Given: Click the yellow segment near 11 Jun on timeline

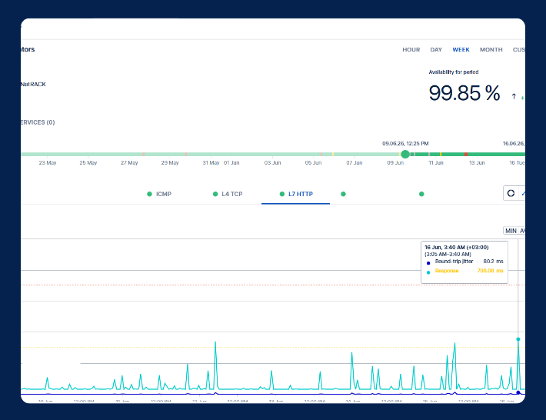Looking at the screenshot, I should [441, 155].
